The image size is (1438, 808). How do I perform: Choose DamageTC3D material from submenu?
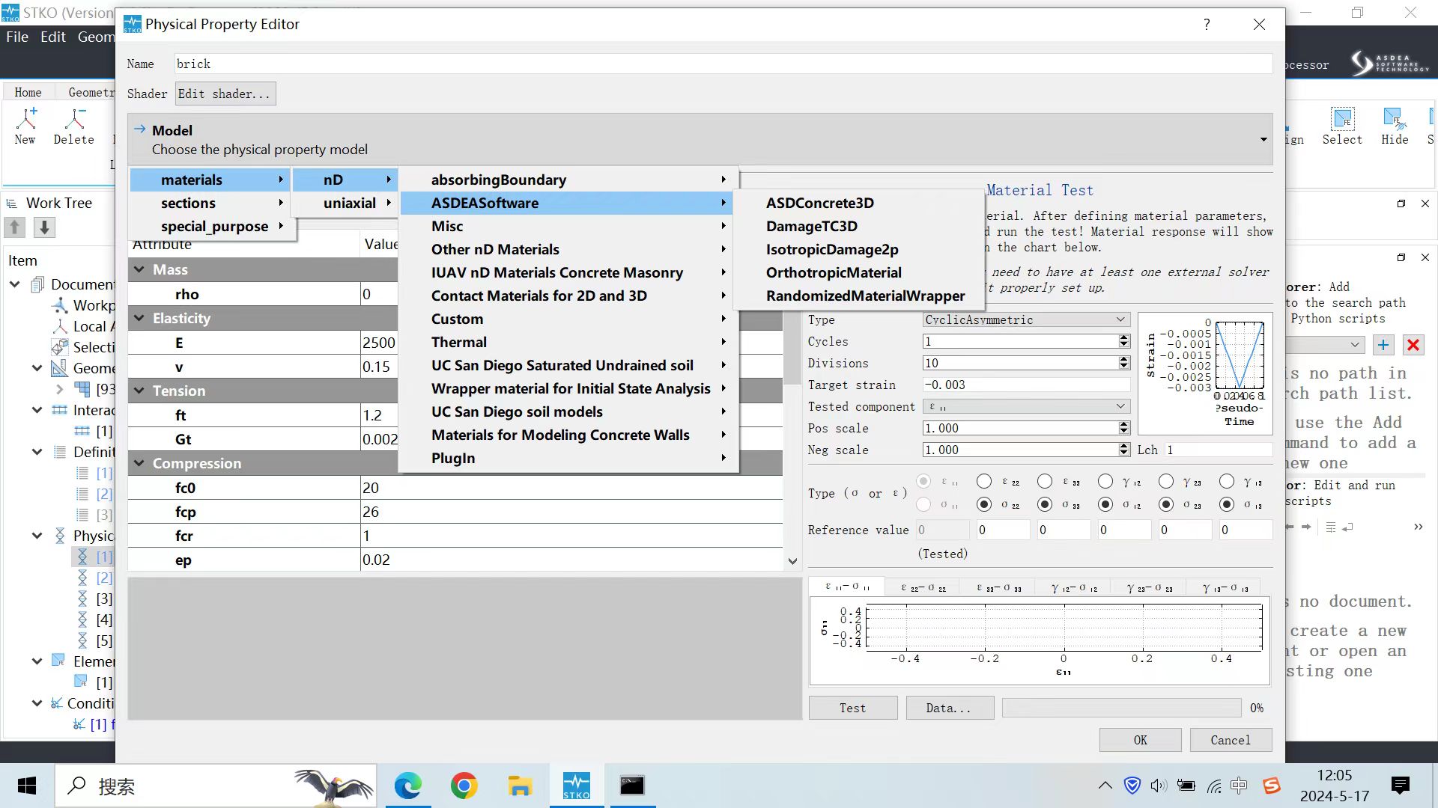coord(812,226)
